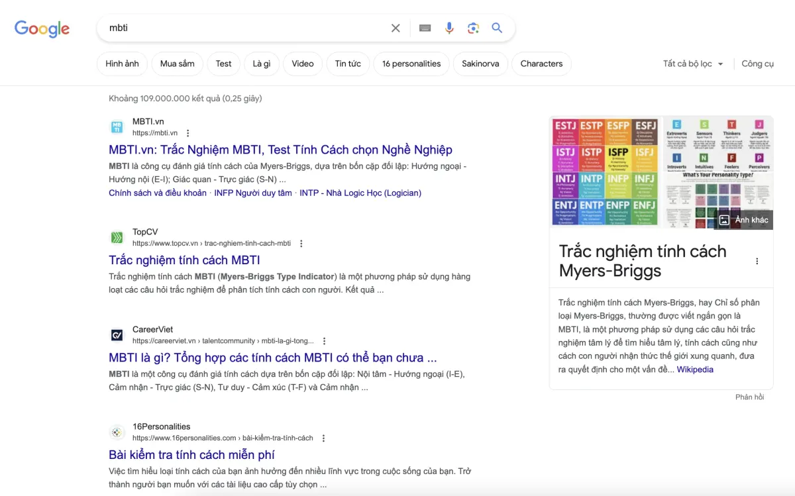This screenshot has width=795, height=496.
Task: Click the MBTI.vn favicon
Action: 117,127
